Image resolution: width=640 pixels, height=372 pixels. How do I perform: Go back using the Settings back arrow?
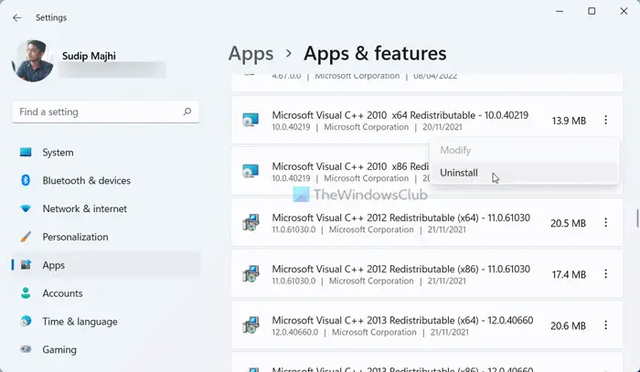pyautogui.click(x=16, y=17)
